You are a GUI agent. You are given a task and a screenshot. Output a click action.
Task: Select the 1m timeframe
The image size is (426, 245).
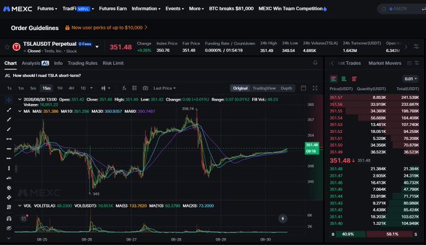pyautogui.click(x=21, y=88)
